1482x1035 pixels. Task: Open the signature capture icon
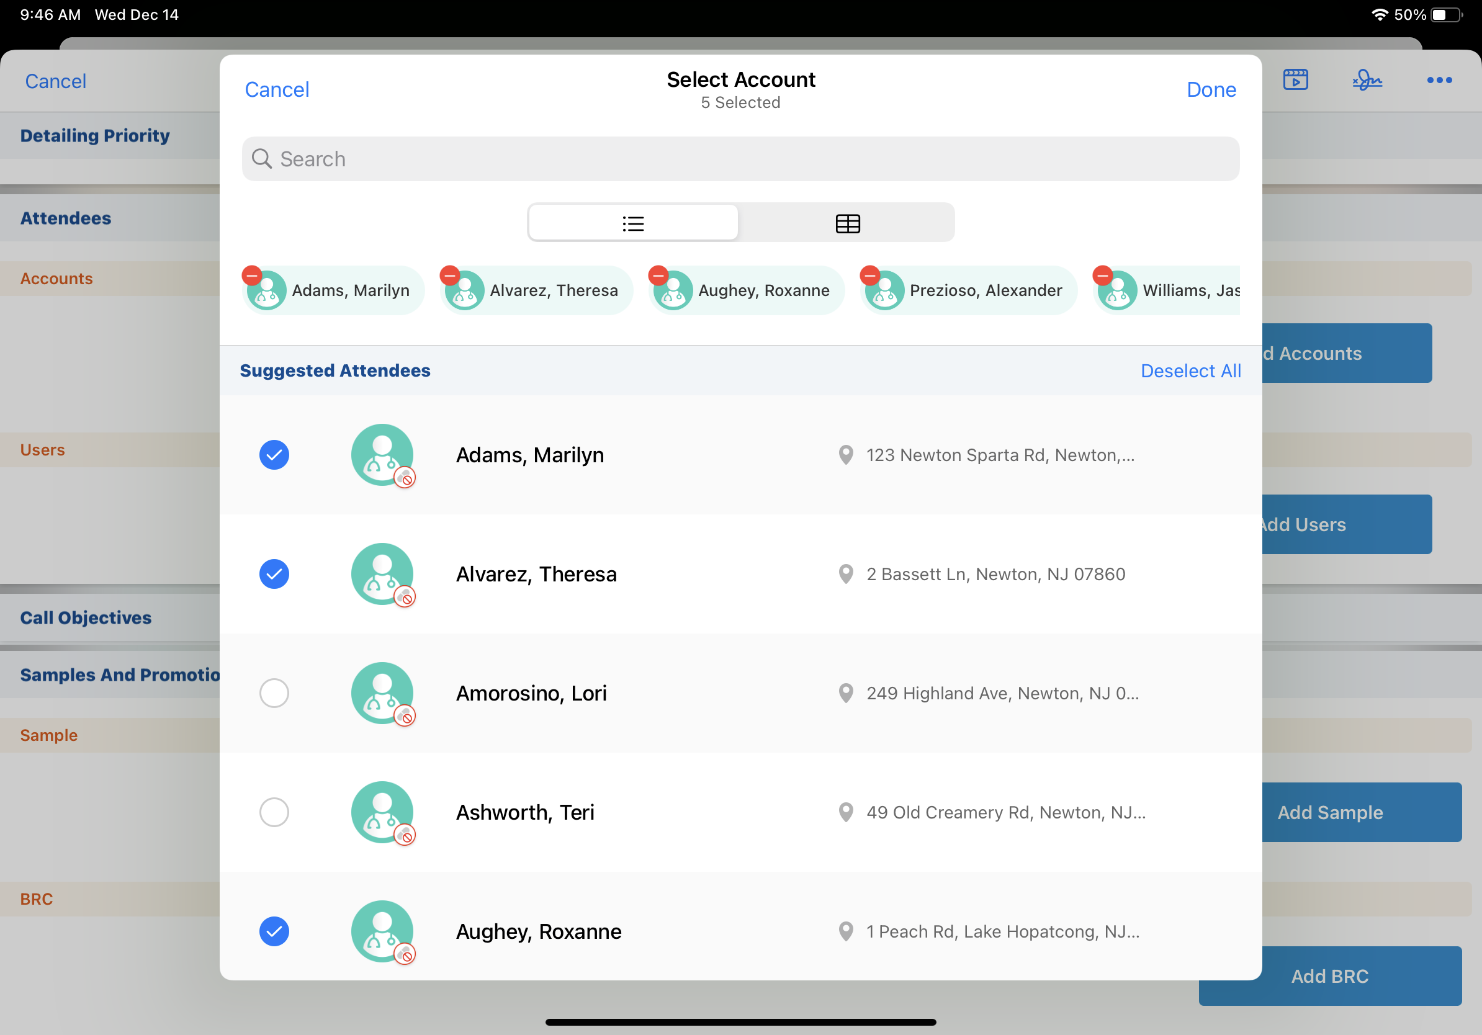click(x=1367, y=80)
